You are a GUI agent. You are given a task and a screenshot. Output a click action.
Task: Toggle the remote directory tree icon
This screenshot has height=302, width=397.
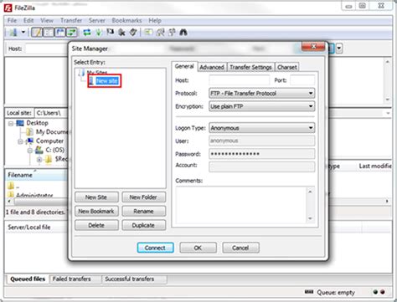pos(60,33)
